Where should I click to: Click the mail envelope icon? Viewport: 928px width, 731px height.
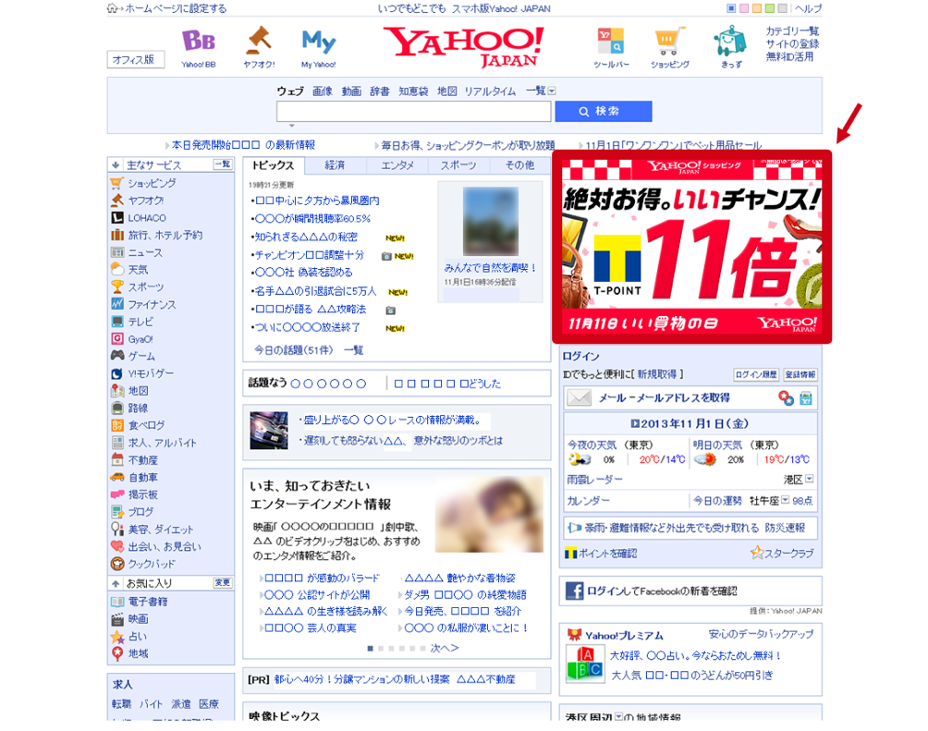[579, 397]
